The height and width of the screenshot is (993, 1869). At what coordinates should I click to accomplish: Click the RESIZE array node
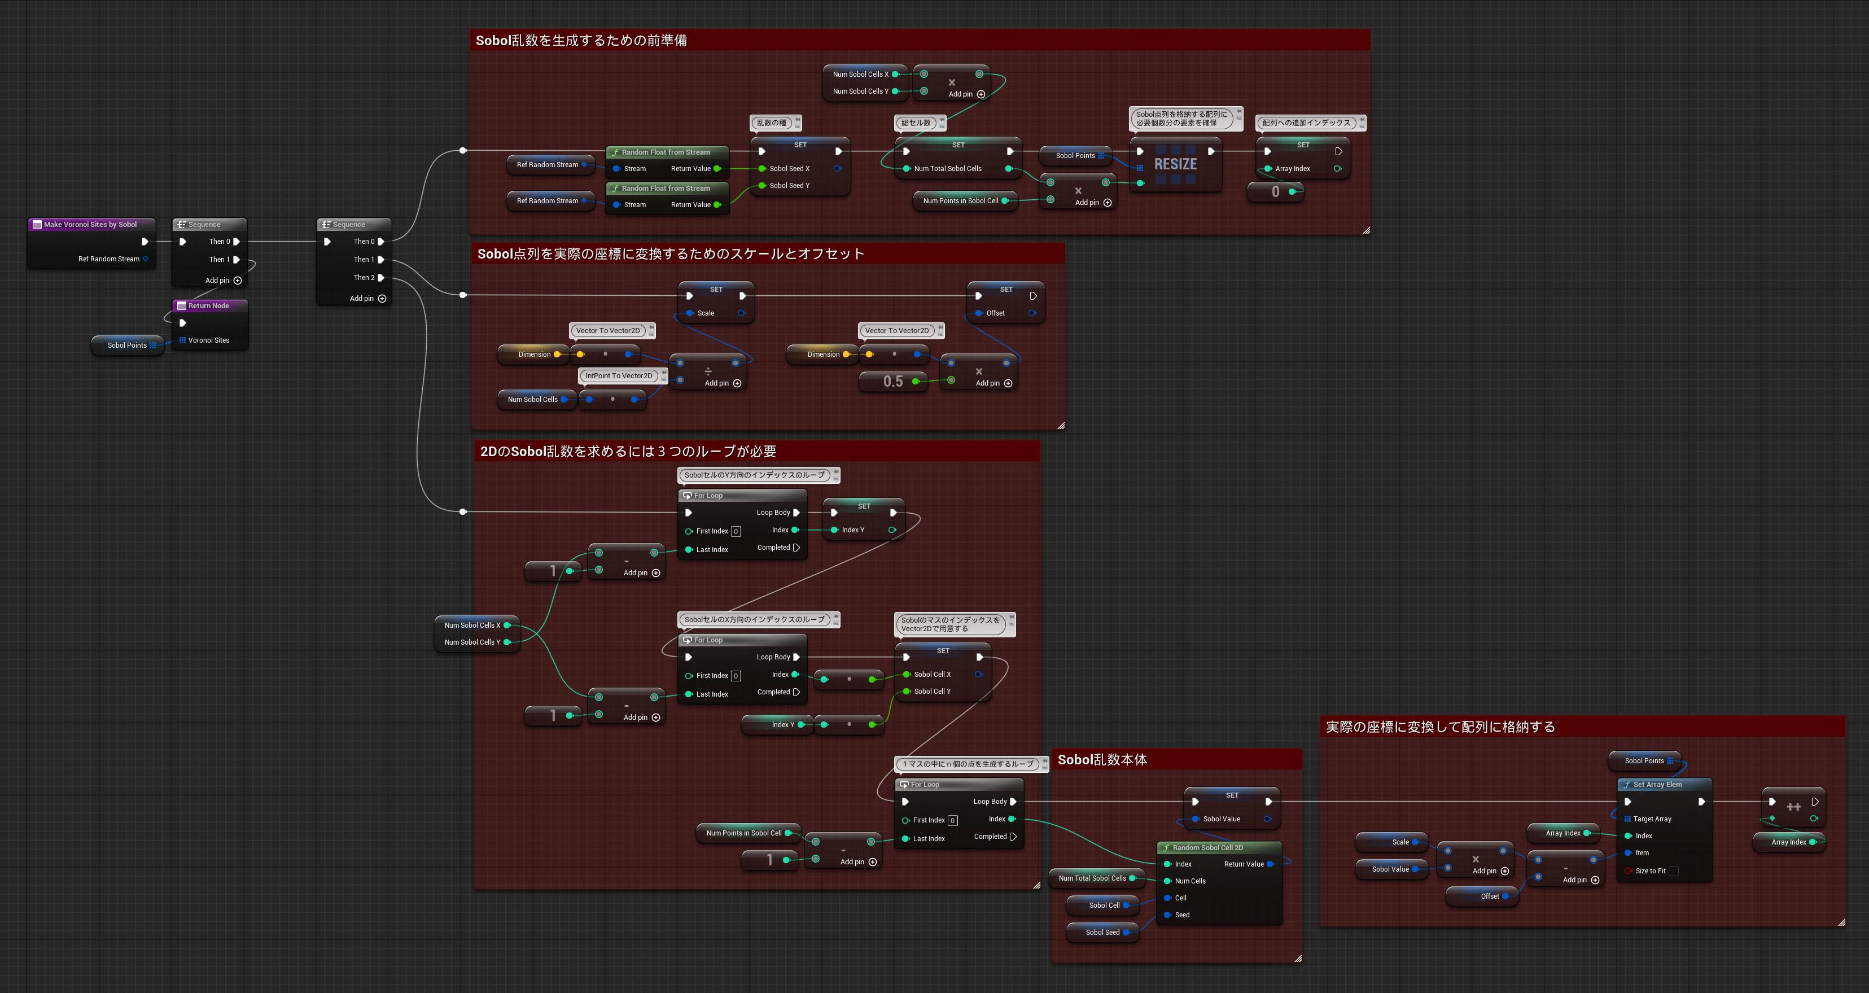tap(1175, 165)
